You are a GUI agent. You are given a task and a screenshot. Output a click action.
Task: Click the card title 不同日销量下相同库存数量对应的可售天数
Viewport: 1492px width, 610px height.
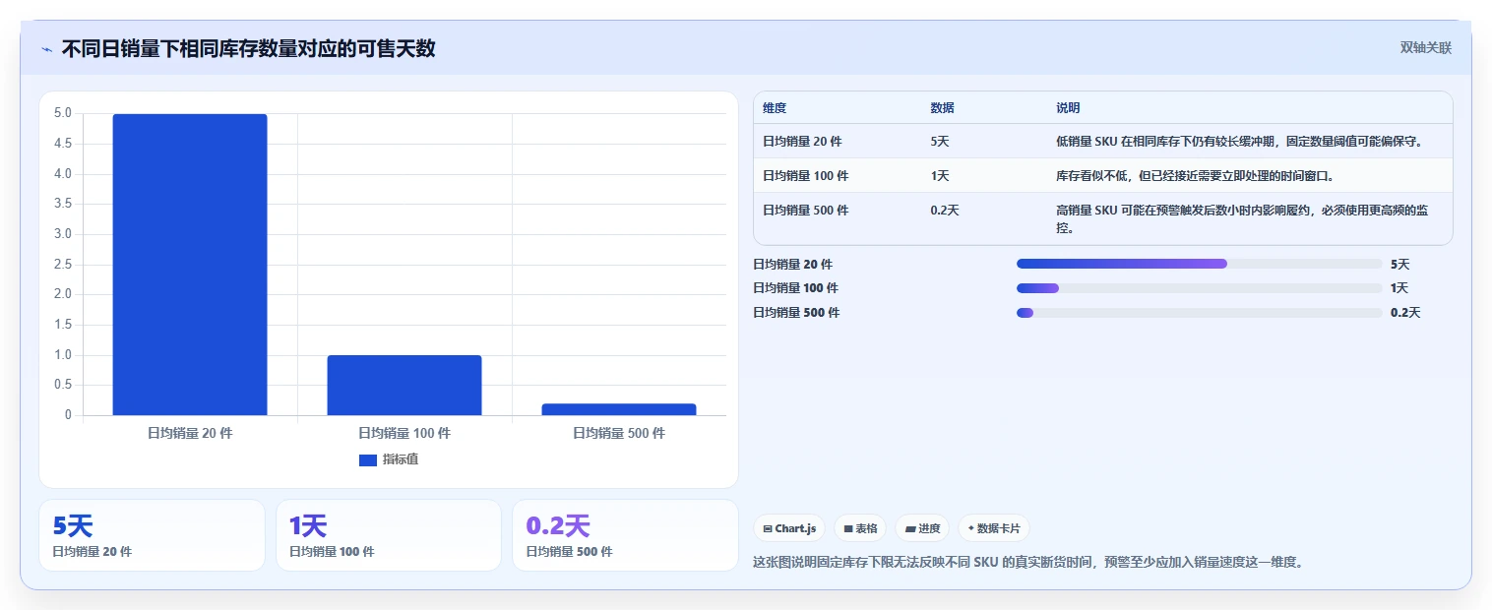tap(248, 48)
